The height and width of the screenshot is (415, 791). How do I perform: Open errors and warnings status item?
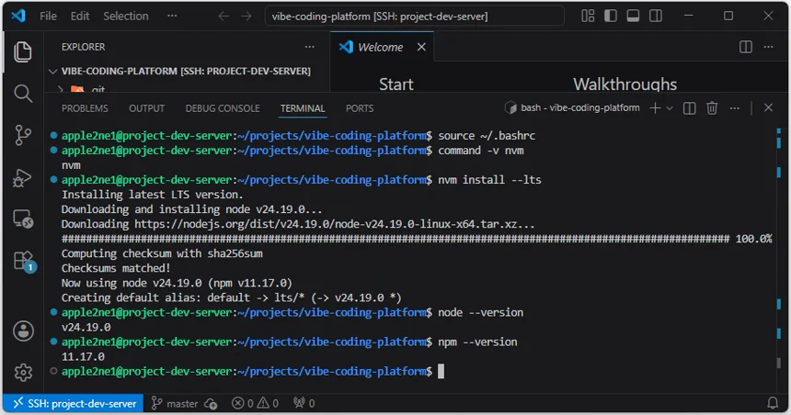coord(255,403)
